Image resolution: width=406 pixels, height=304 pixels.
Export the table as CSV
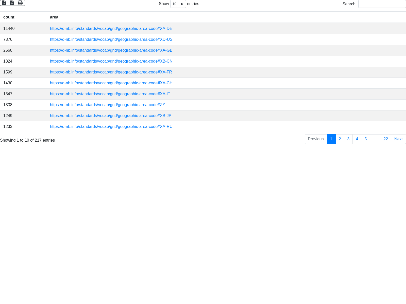point(4,3)
